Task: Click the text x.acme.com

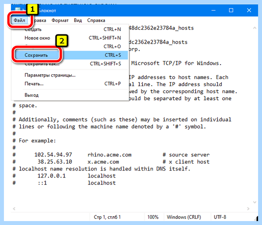Action: [103, 162]
